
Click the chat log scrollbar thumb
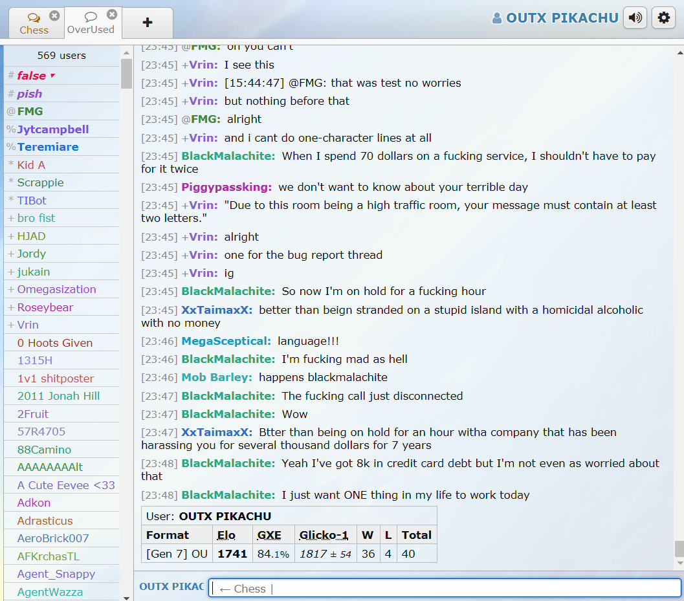click(679, 548)
